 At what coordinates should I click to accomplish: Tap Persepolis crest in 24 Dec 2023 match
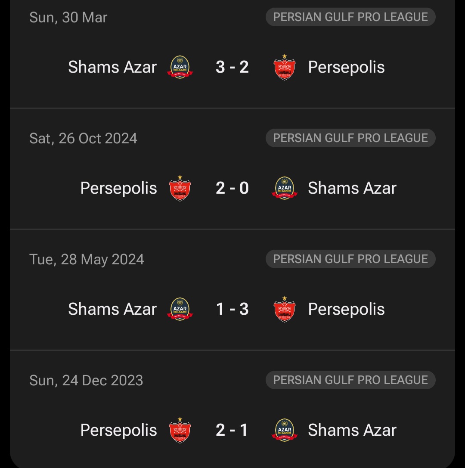[x=180, y=431]
